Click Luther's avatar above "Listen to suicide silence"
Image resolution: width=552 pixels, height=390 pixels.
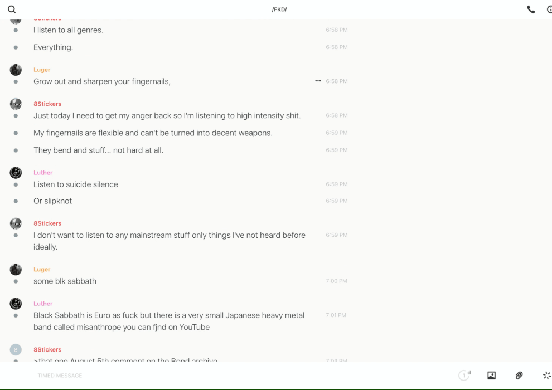[x=16, y=173]
